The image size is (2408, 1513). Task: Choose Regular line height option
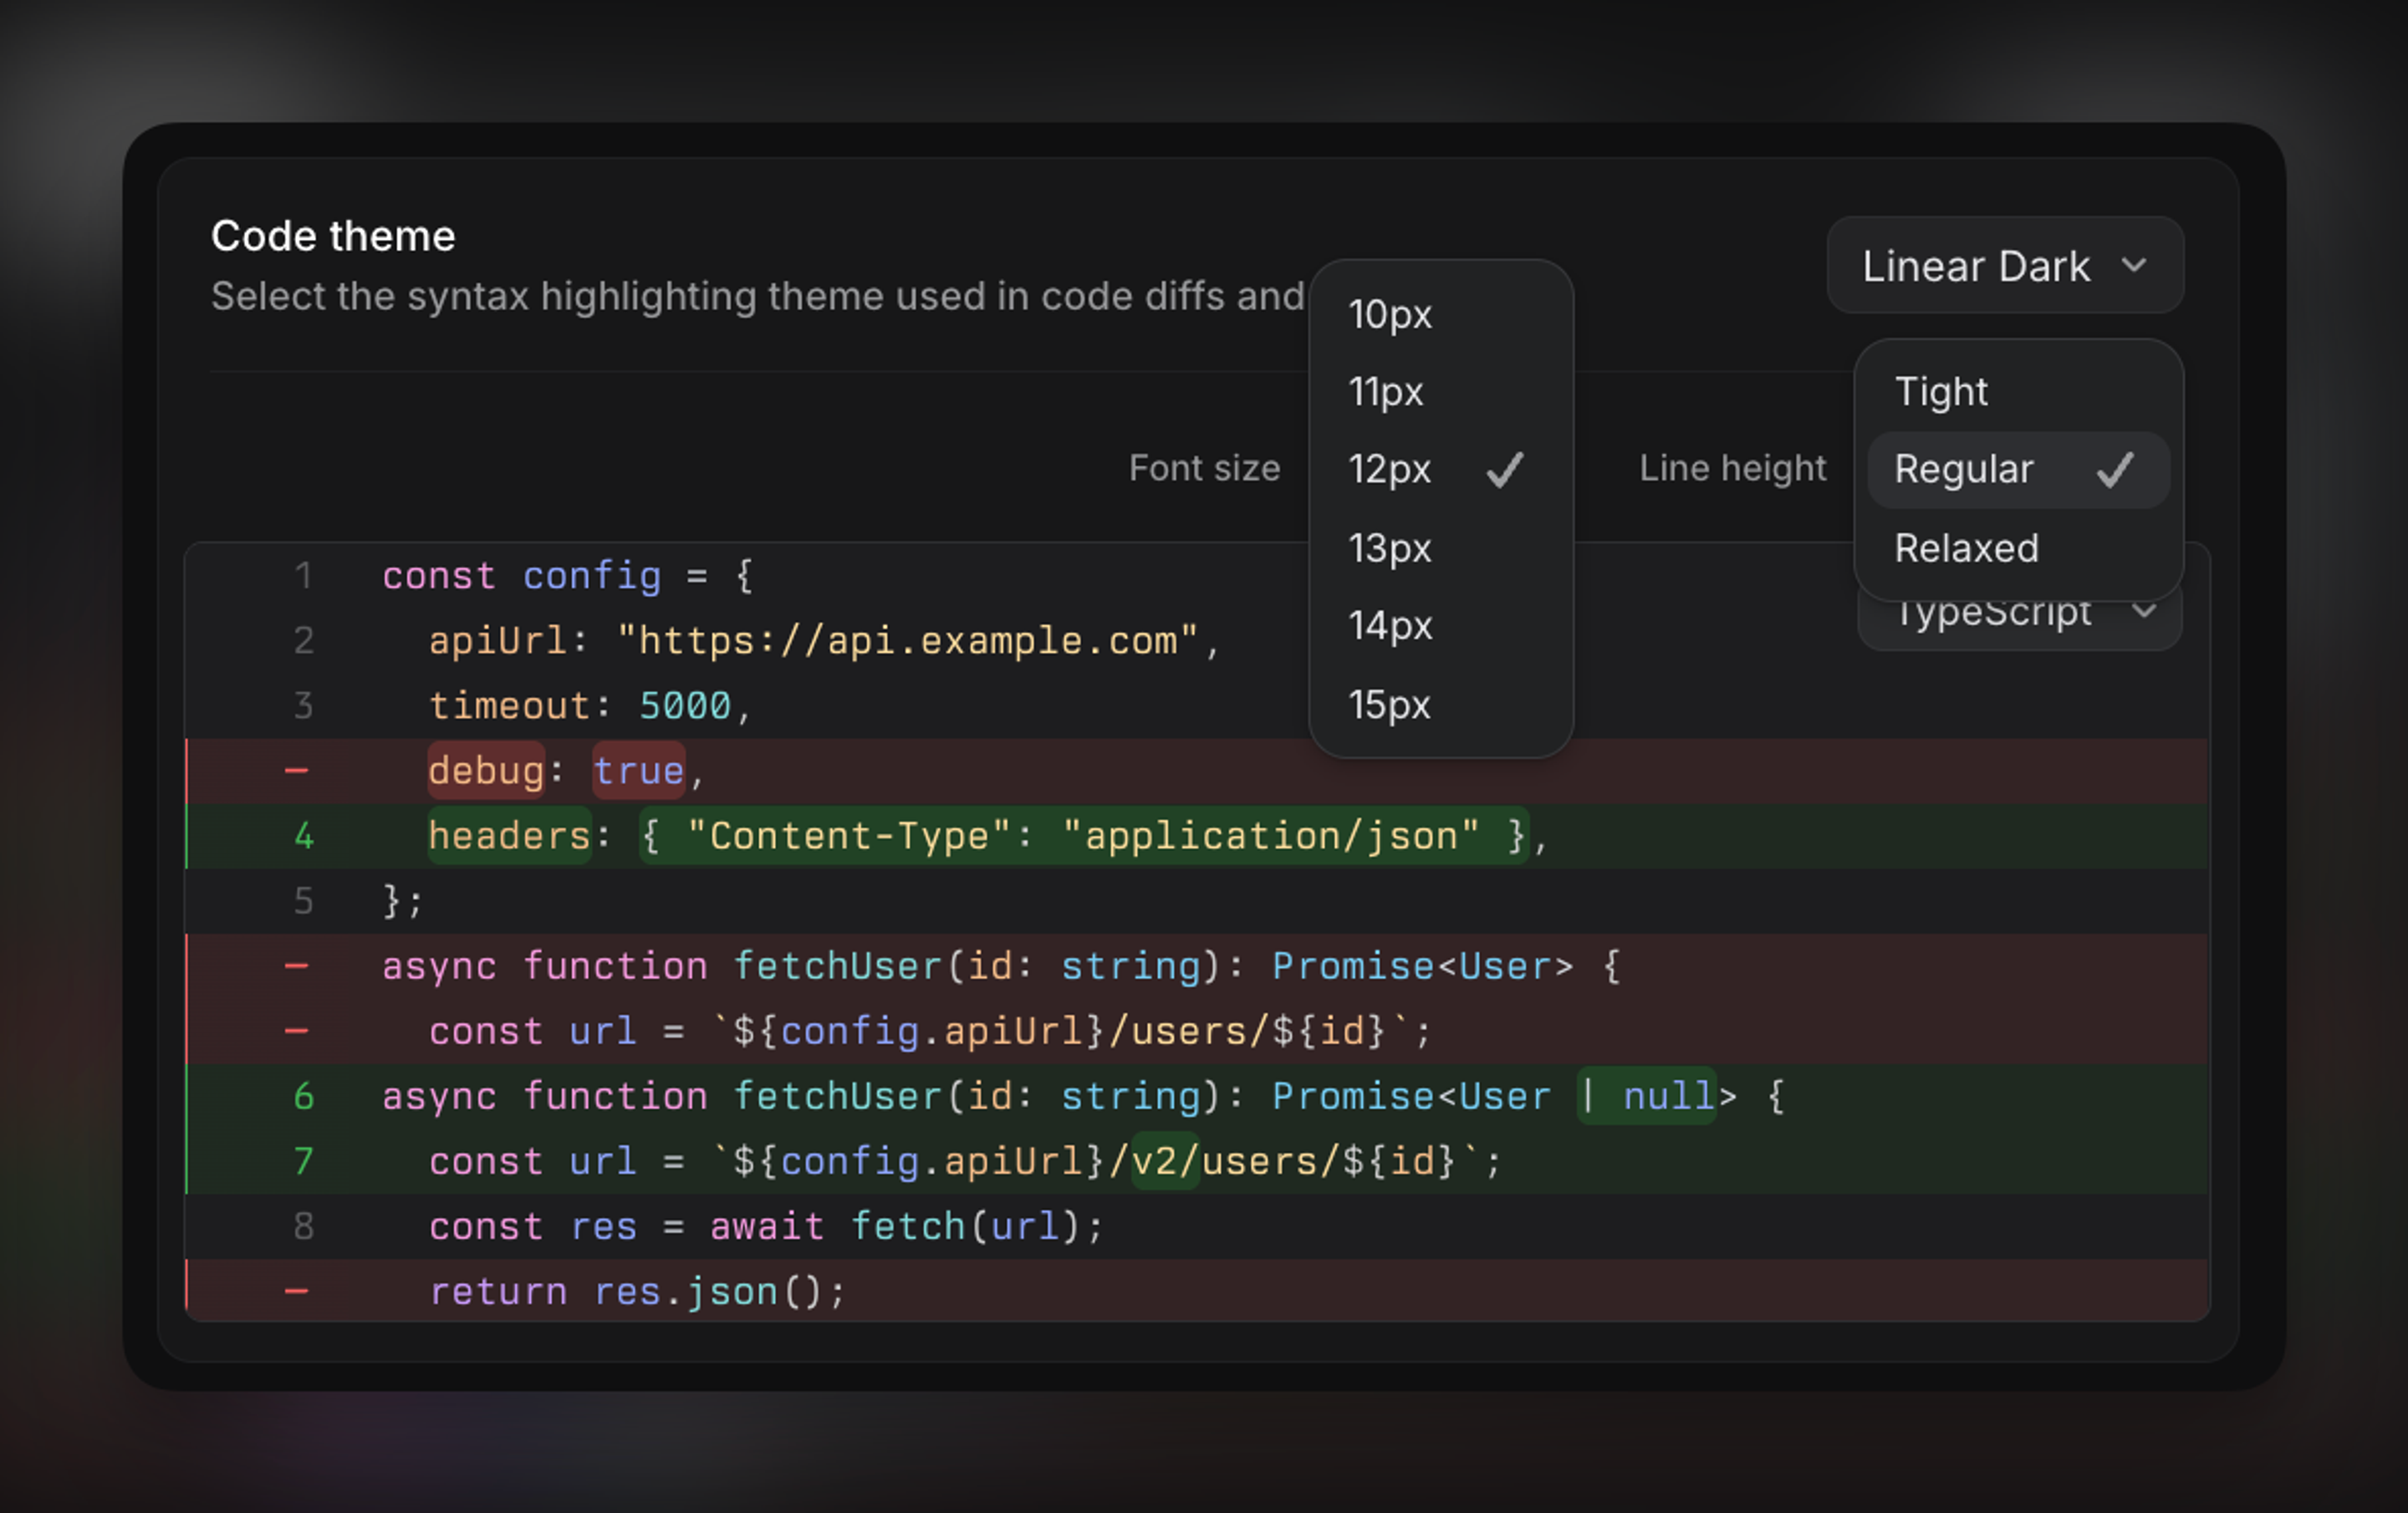pos(2018,470)
